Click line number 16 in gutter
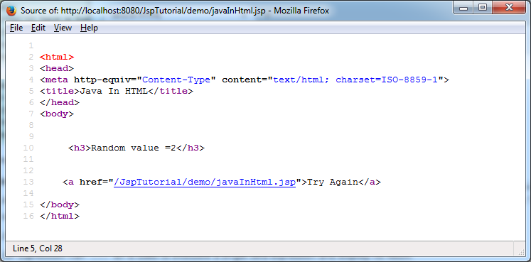 tap(28, 216)
